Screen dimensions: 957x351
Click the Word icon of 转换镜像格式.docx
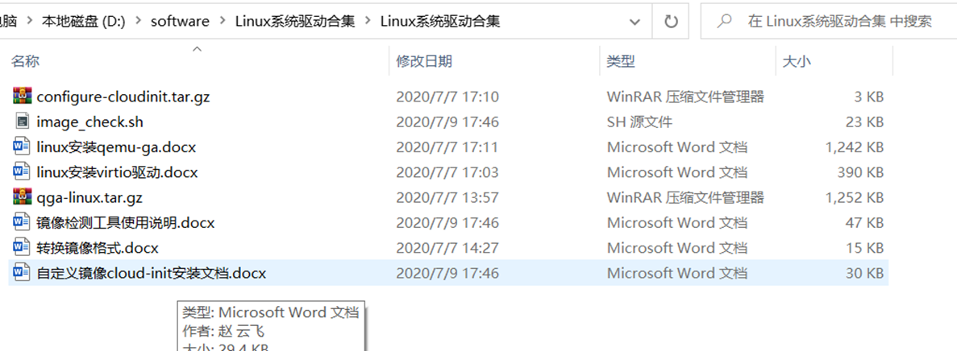(22, 247)
